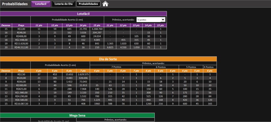Select cell with value 4.083
Viewport: 271px width, 122px height.
[x=69, y=78]
